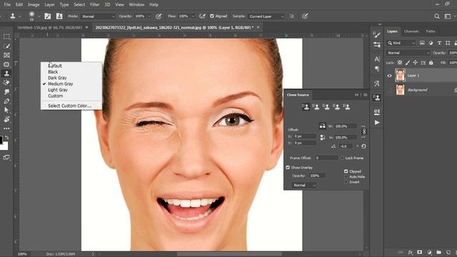The width and height of the screenshot is (457, 257).
Task: Open the Character panel icon in collapsed dock
Action: tap(377, 59)
